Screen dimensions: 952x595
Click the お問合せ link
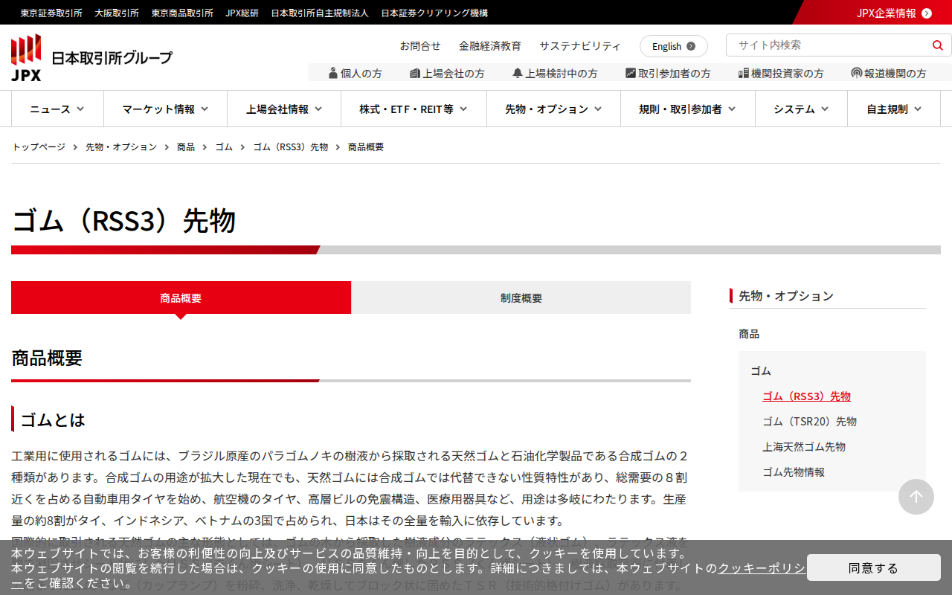click(420, 46)
